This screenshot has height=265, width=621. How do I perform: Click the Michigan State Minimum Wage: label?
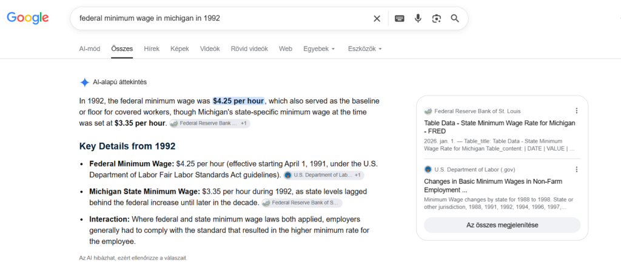point(145,192)
